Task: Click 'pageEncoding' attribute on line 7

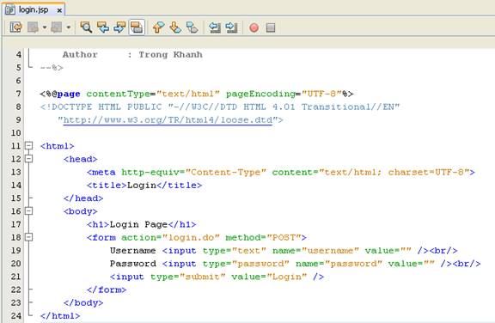Action: click(x=260, y=94)
